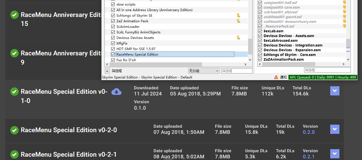Image resolution: width=362 pixels, height=160 pixels.
Task: Click RaceMenu Special Edition v0-2-0 file title
Action: point(69,130)
